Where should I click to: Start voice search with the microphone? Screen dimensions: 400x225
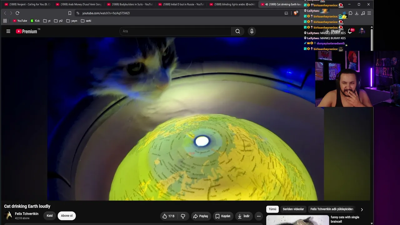pyautogui.click(x=252, y=31)
